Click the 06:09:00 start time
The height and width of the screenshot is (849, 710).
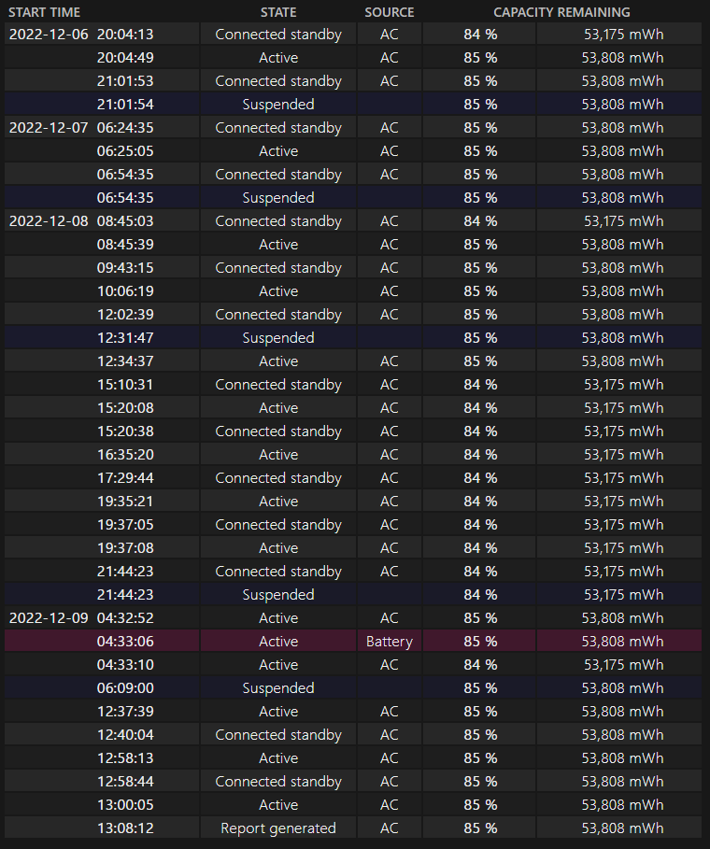125,687
